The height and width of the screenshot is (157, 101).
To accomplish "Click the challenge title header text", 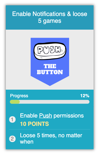I will (x=50, y=17).
